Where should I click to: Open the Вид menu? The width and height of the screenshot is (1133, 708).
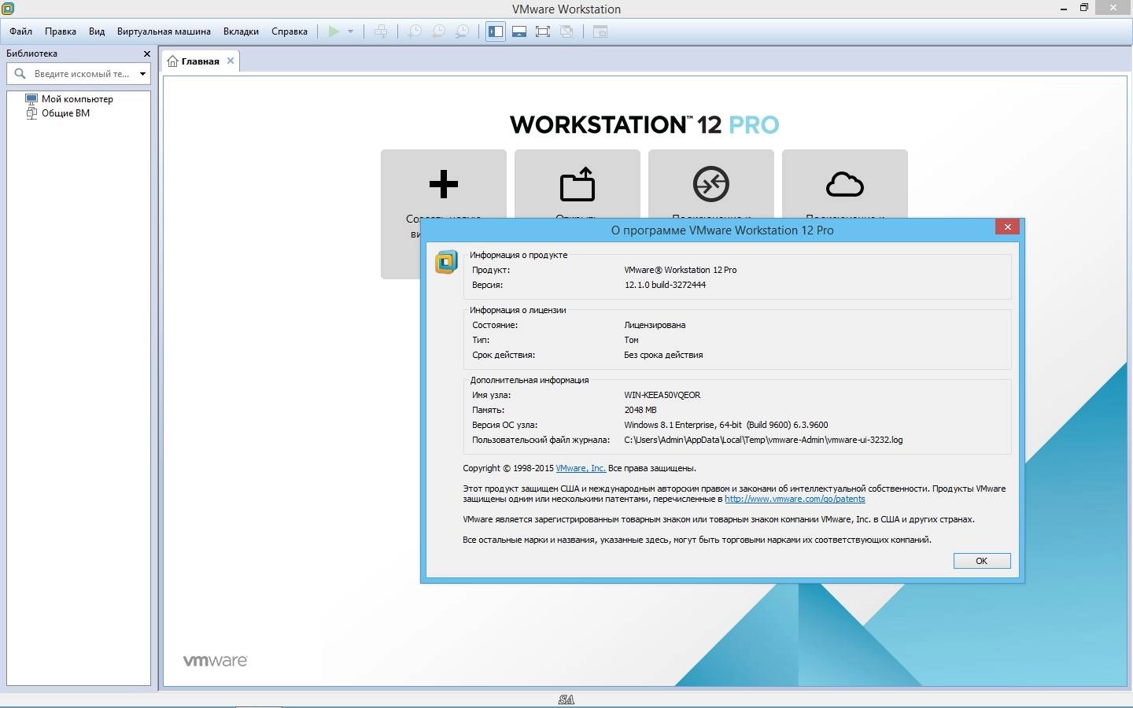coord(97,31)
